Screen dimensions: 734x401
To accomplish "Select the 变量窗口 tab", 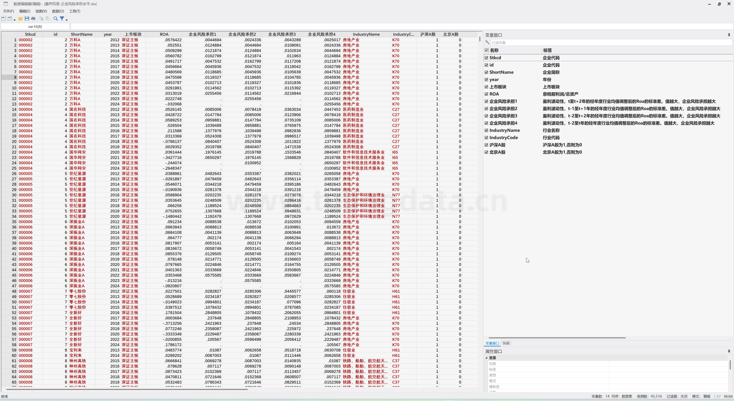I will (492, 343).
